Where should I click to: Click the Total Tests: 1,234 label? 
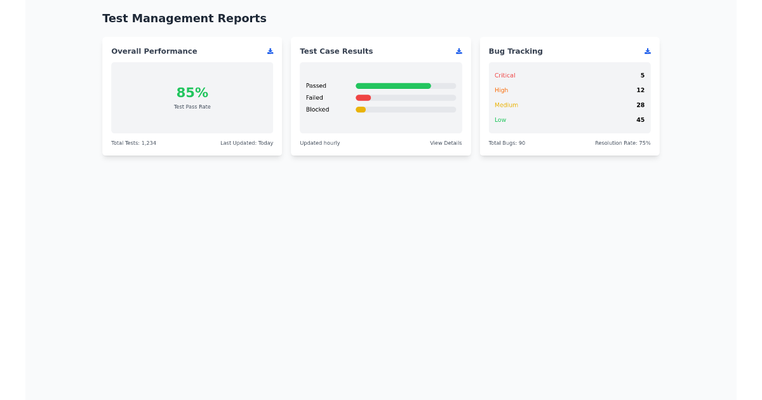coord(133,143)
